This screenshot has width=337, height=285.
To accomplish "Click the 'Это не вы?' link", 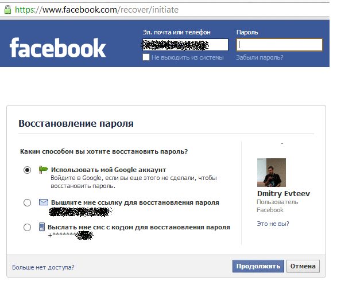I will click(x=273, y=224).
